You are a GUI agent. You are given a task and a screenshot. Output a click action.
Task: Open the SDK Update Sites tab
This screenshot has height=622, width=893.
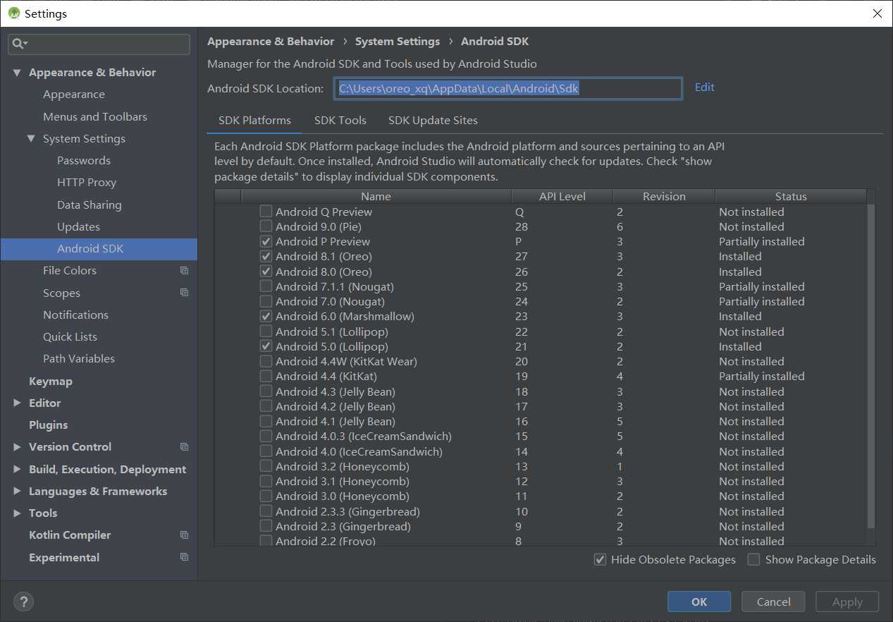pos(433,121)
